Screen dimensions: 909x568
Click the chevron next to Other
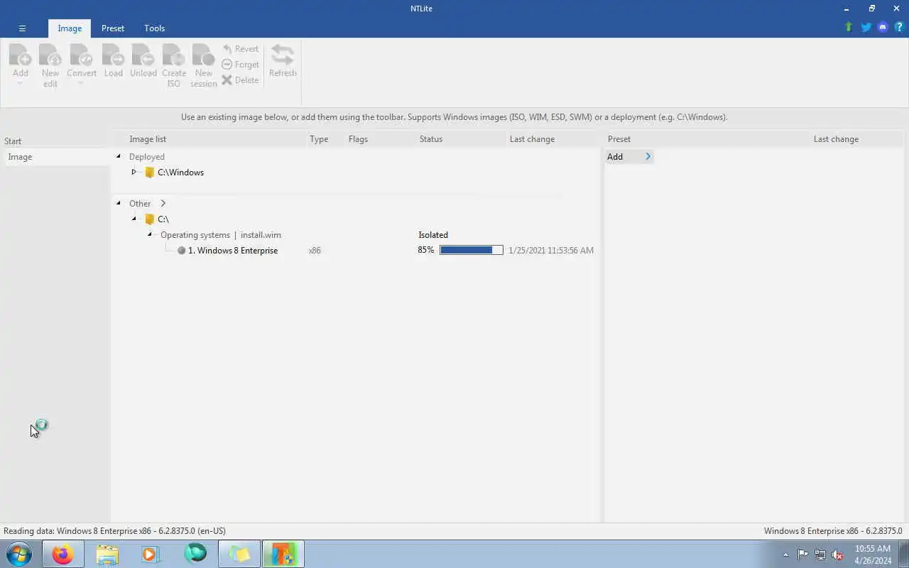[163, 204]
